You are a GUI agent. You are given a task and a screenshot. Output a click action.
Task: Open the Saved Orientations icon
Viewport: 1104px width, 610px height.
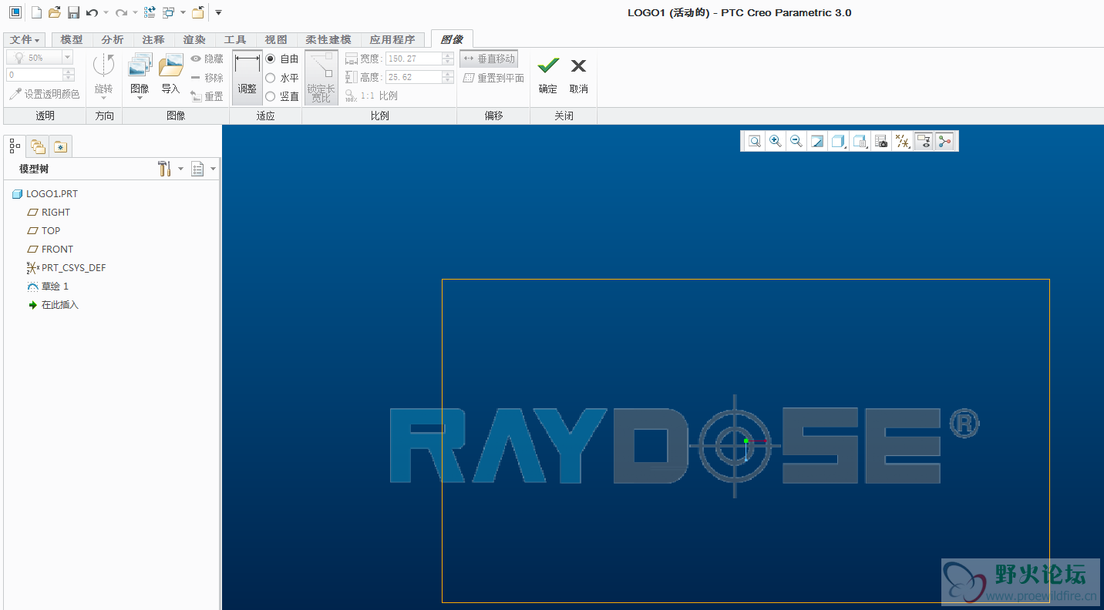pyautogui.click(x=860, y=141)
